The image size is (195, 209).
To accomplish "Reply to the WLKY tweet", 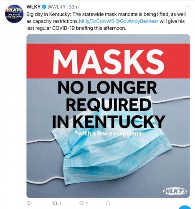I will click(28, 203).
